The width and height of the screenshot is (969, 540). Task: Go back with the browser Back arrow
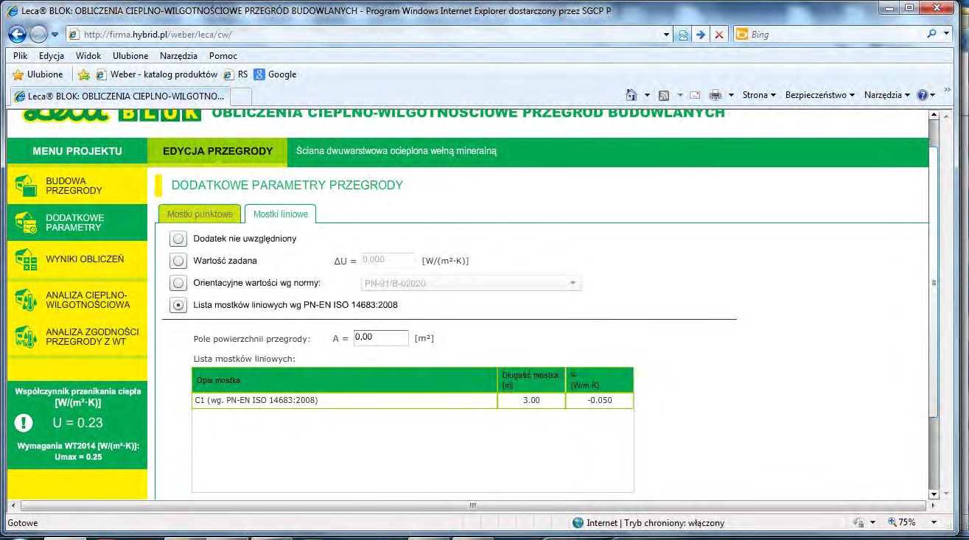[x=18, y=35]
